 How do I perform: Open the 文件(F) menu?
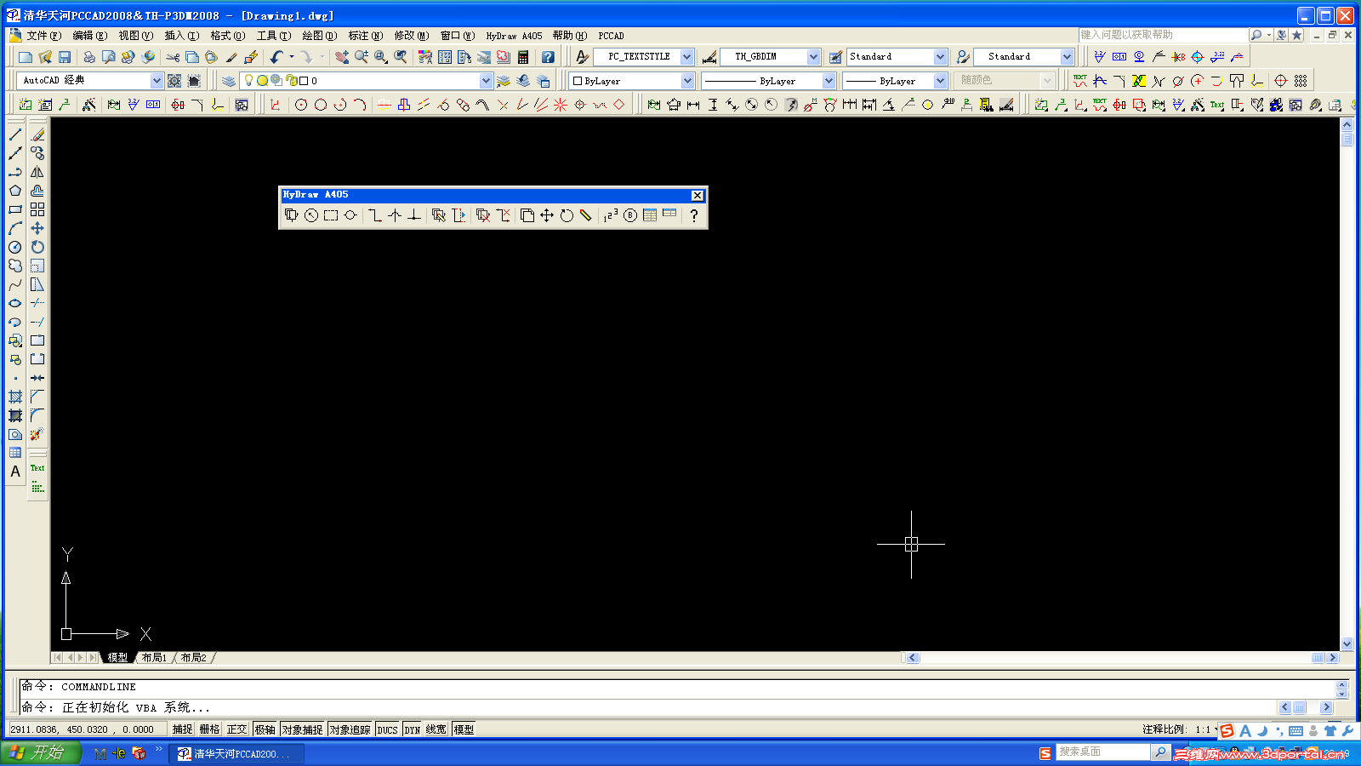43,36
